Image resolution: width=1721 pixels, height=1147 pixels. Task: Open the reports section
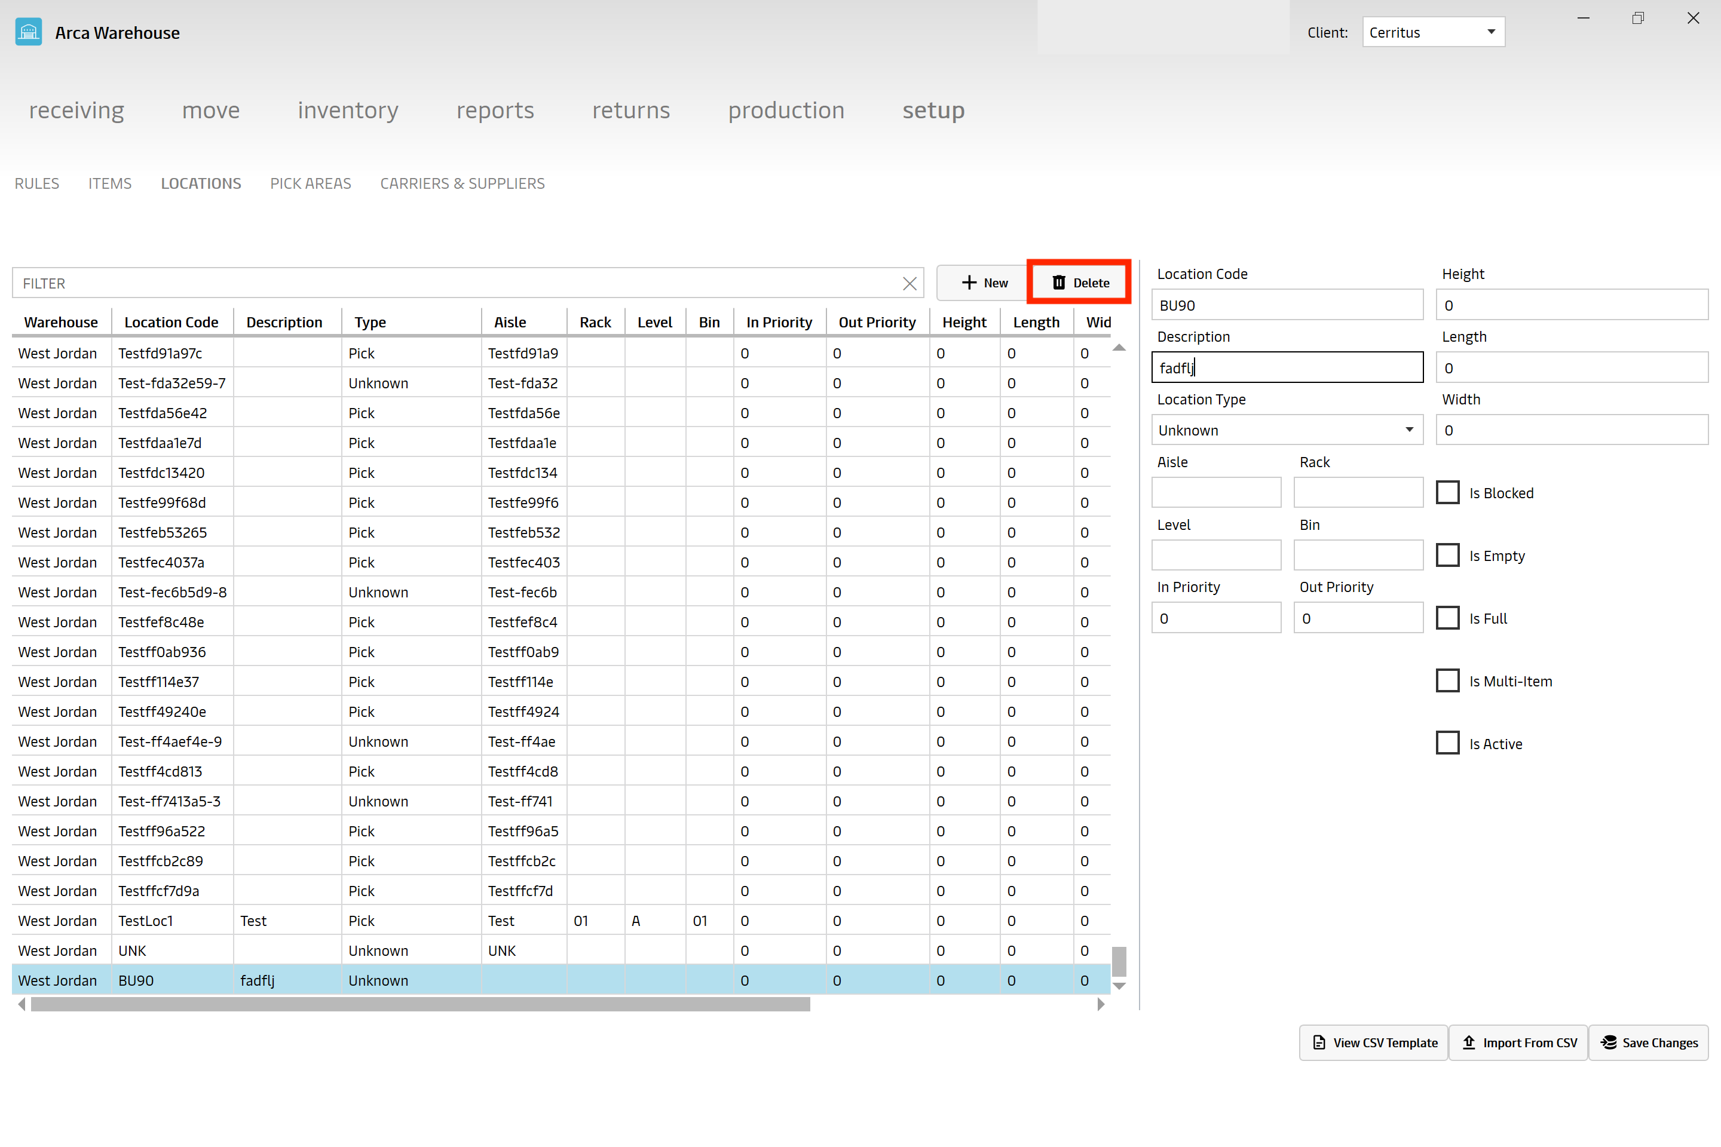tap(495, 110)
